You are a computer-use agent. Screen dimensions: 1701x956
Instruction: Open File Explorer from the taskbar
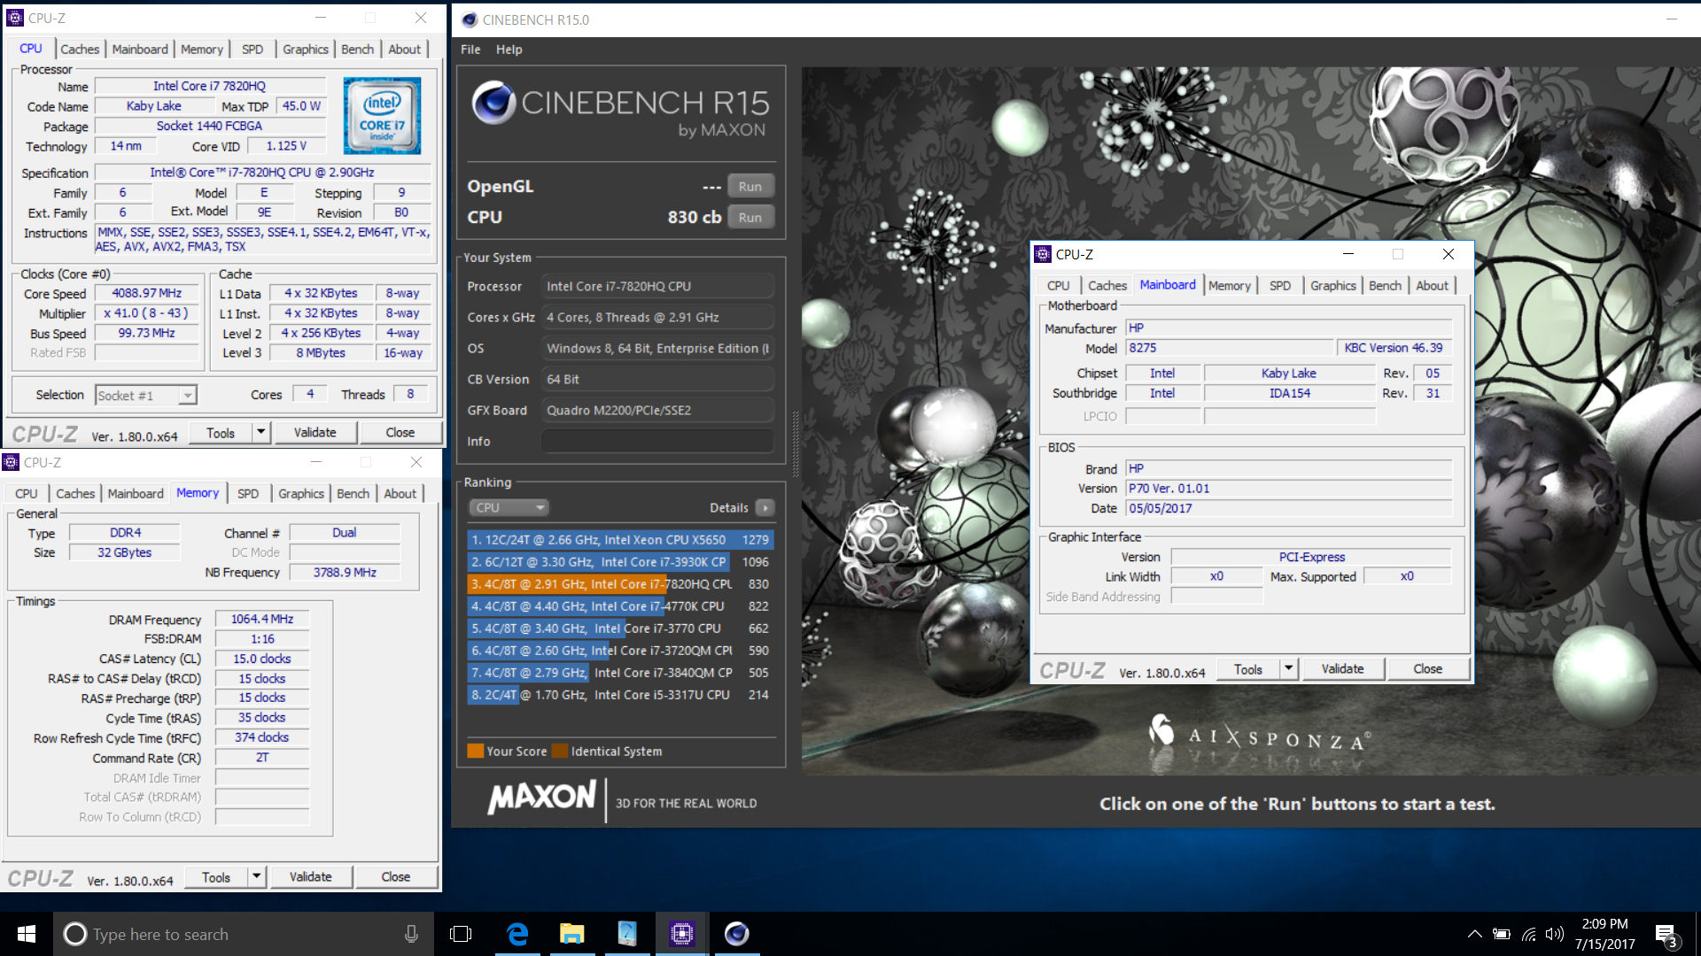click(572, 934)
